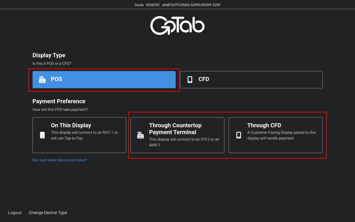Click the GENERIC label in the status bar

[x=153, y=5]
